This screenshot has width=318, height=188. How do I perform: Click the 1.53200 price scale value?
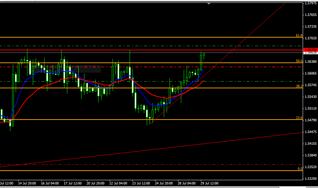[x=311, y=179]
